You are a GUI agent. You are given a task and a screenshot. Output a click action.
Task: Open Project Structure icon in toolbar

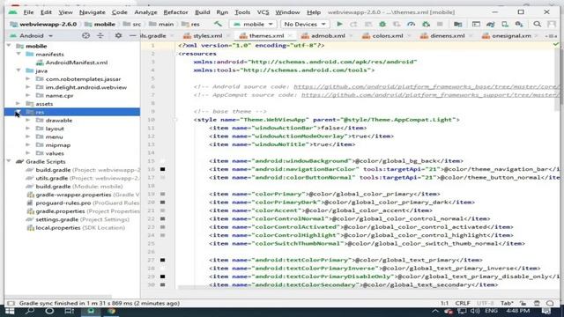pos(458,24)
